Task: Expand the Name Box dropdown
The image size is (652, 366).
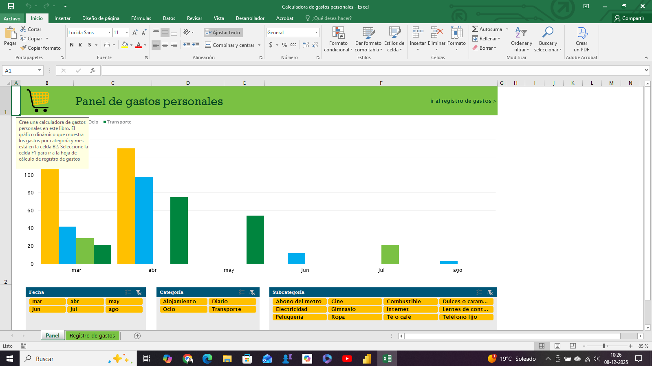Action: pyautogui.click(x=39, y=71)
